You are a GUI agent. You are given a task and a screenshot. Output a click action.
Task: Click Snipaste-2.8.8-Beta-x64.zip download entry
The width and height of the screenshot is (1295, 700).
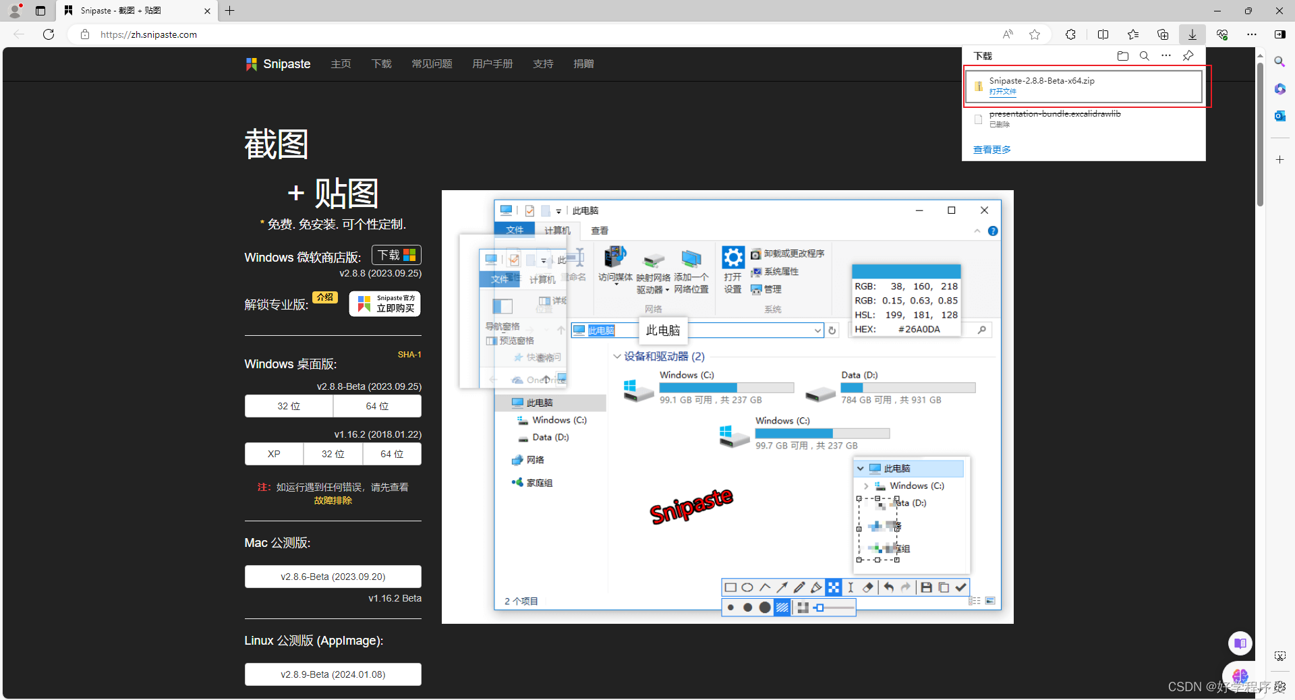[1084, 86]
